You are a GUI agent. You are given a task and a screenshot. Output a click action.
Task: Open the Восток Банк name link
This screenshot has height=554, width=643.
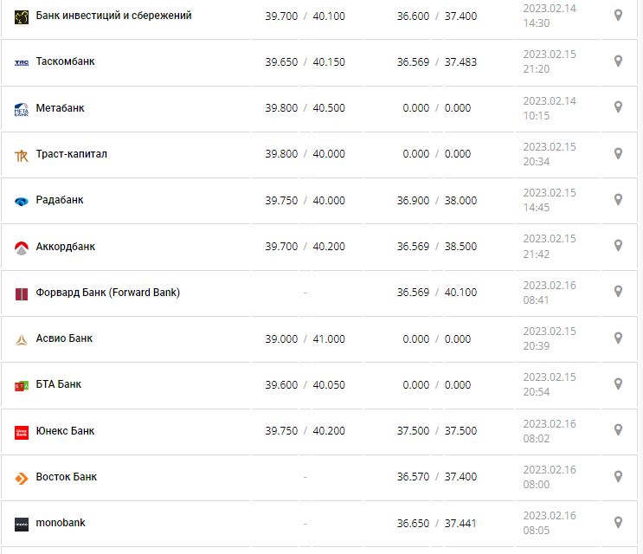point(66,477)
